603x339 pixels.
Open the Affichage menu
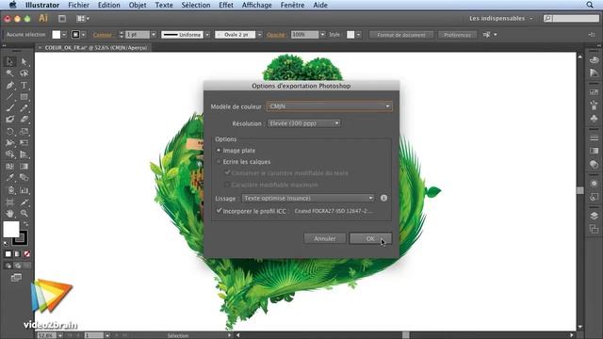tap(256, 5)
